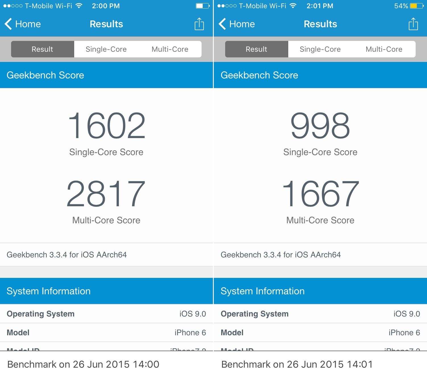
Task: Tap the Operating System row on the left screen
Action: point(106,314)
